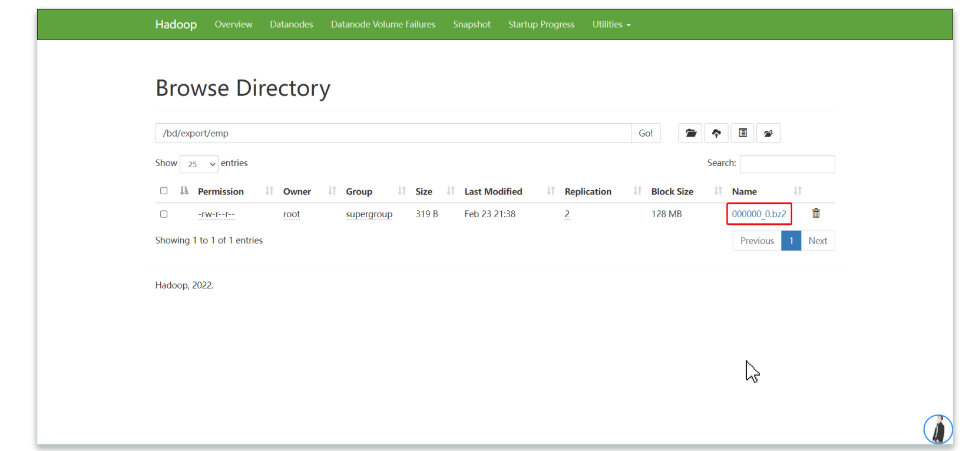Toggle the select-all checkbox in header
Viewport: 969px width, 451px height.
point(164,191)
